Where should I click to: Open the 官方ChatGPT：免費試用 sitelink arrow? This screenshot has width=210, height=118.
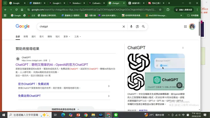click(x=109, y=86)
